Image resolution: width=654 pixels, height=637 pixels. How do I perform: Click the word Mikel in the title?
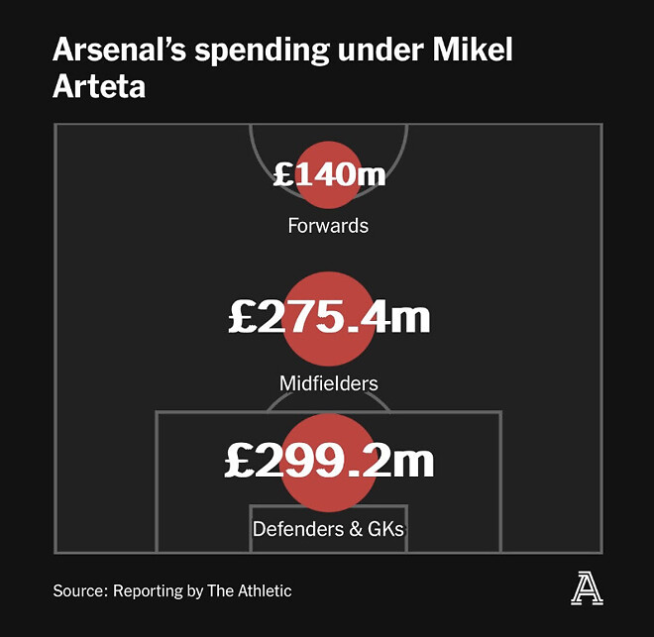click(472, 50)
